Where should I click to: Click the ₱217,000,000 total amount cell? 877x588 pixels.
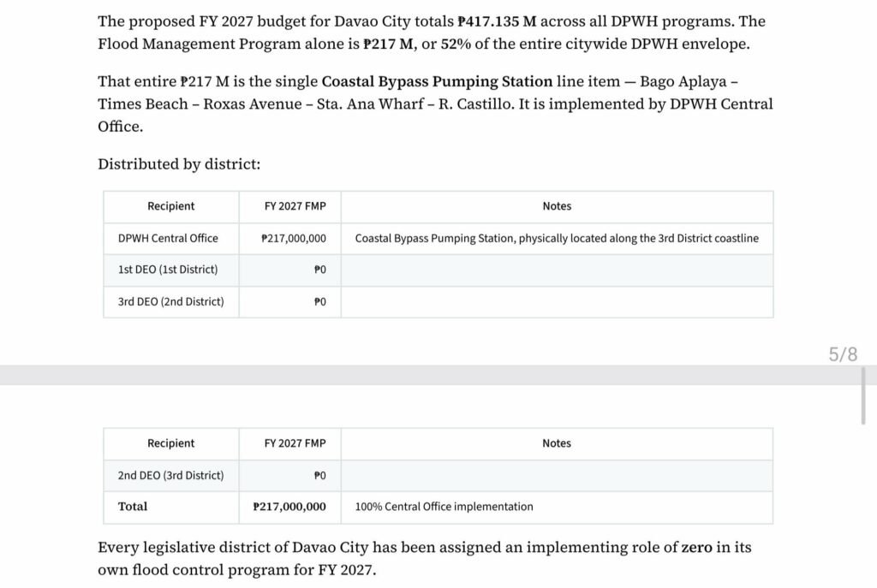289,507
